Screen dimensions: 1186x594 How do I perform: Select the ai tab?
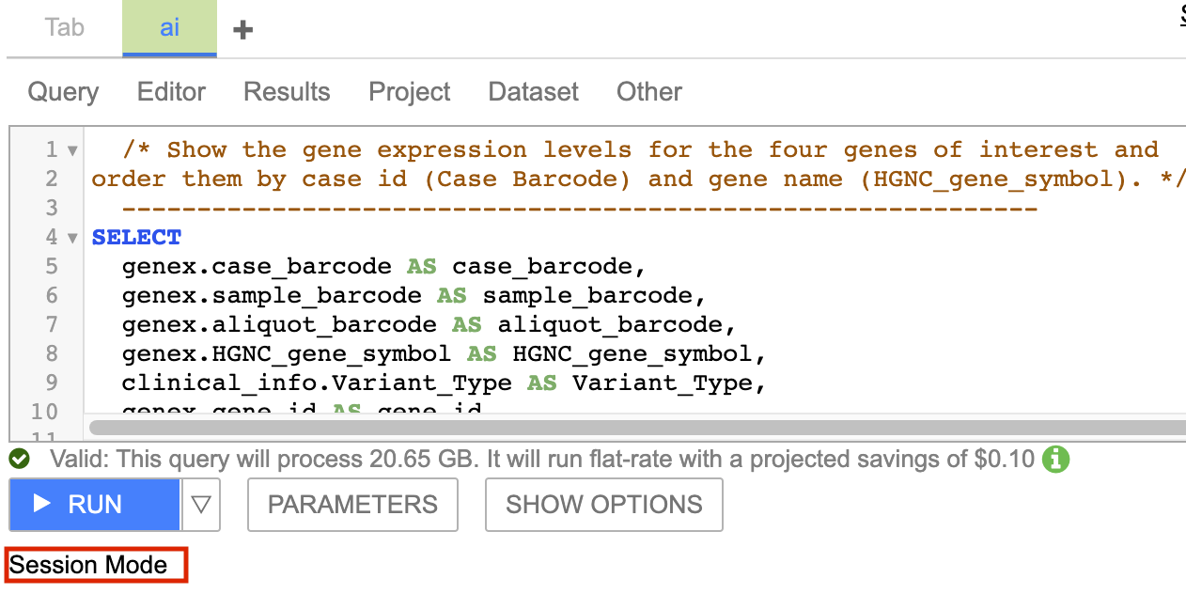point(169,27)
